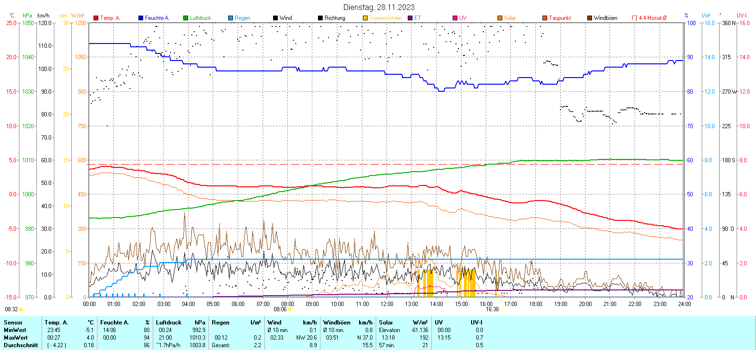Toggle the empty 4.4 Monat-Ø legend box
The image size is (756, 350).
[635, 18]
